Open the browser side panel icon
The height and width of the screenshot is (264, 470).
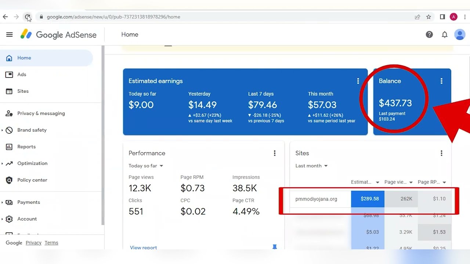click(442, 17)
